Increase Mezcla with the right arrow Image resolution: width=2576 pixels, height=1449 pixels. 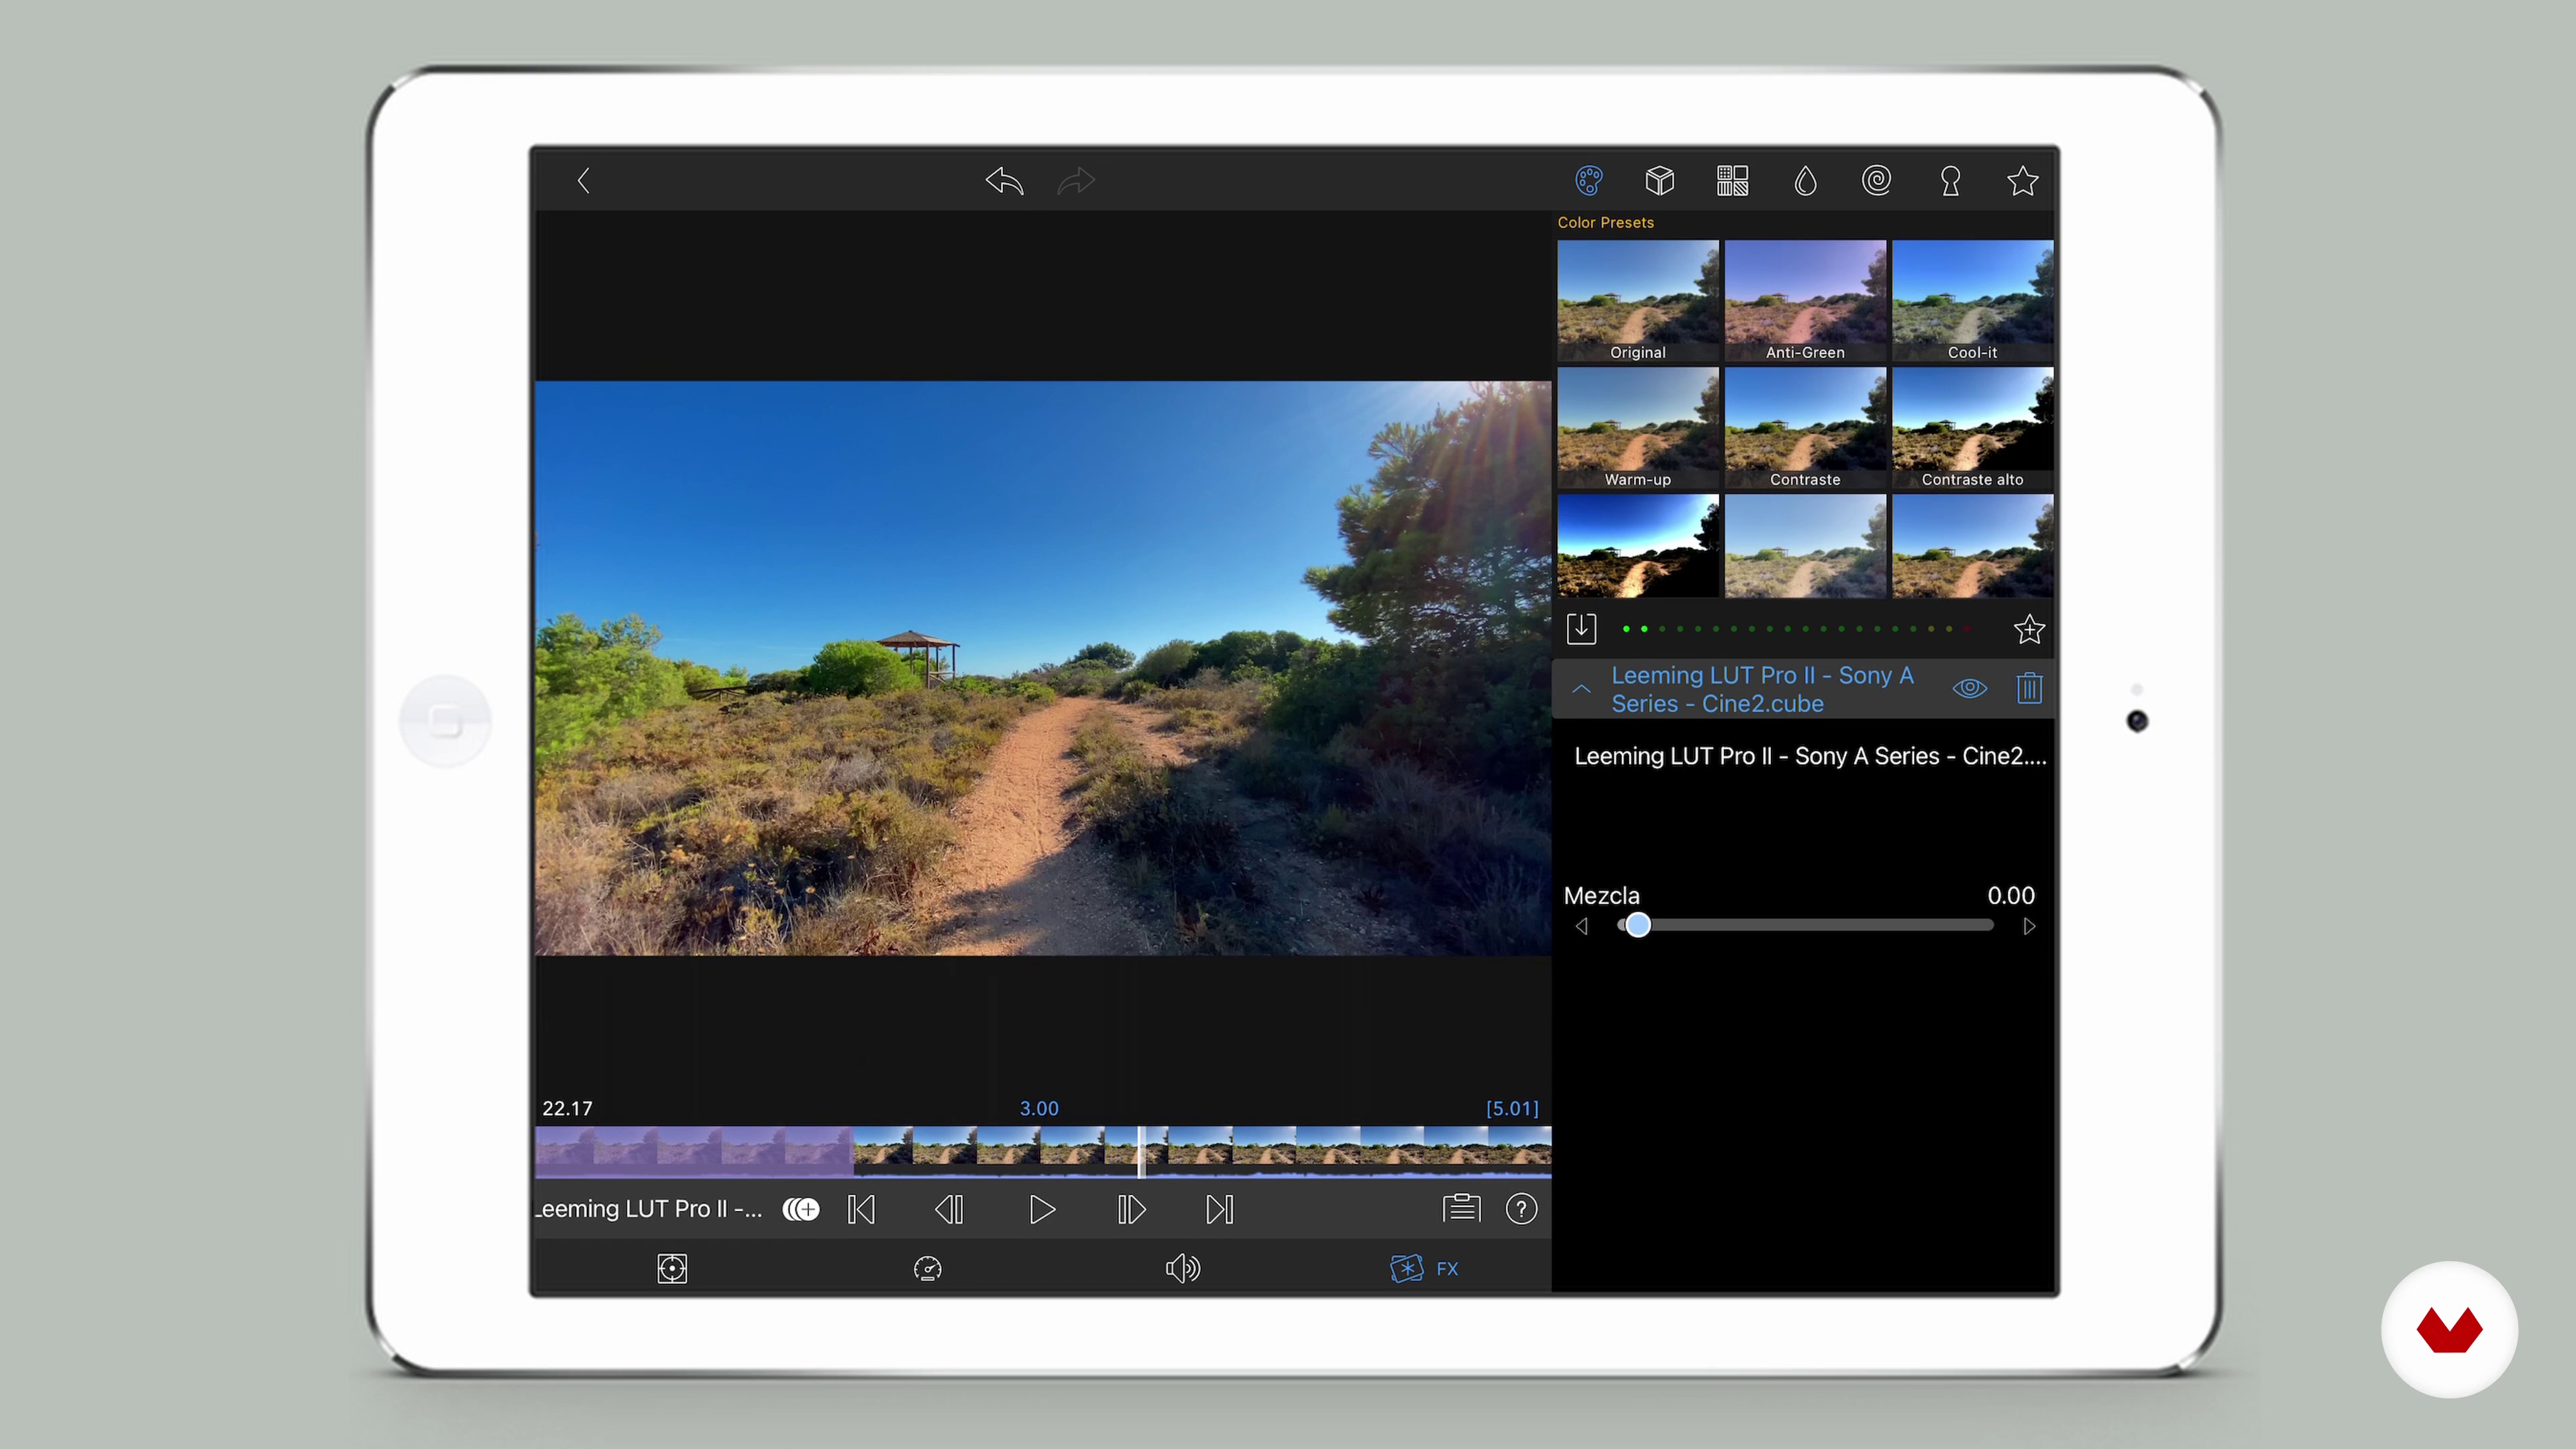2029,926
